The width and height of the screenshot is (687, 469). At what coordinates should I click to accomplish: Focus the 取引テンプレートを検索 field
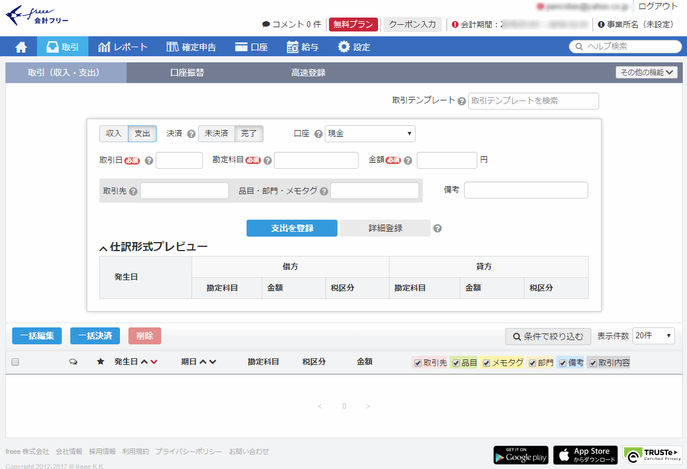[533, 101]
